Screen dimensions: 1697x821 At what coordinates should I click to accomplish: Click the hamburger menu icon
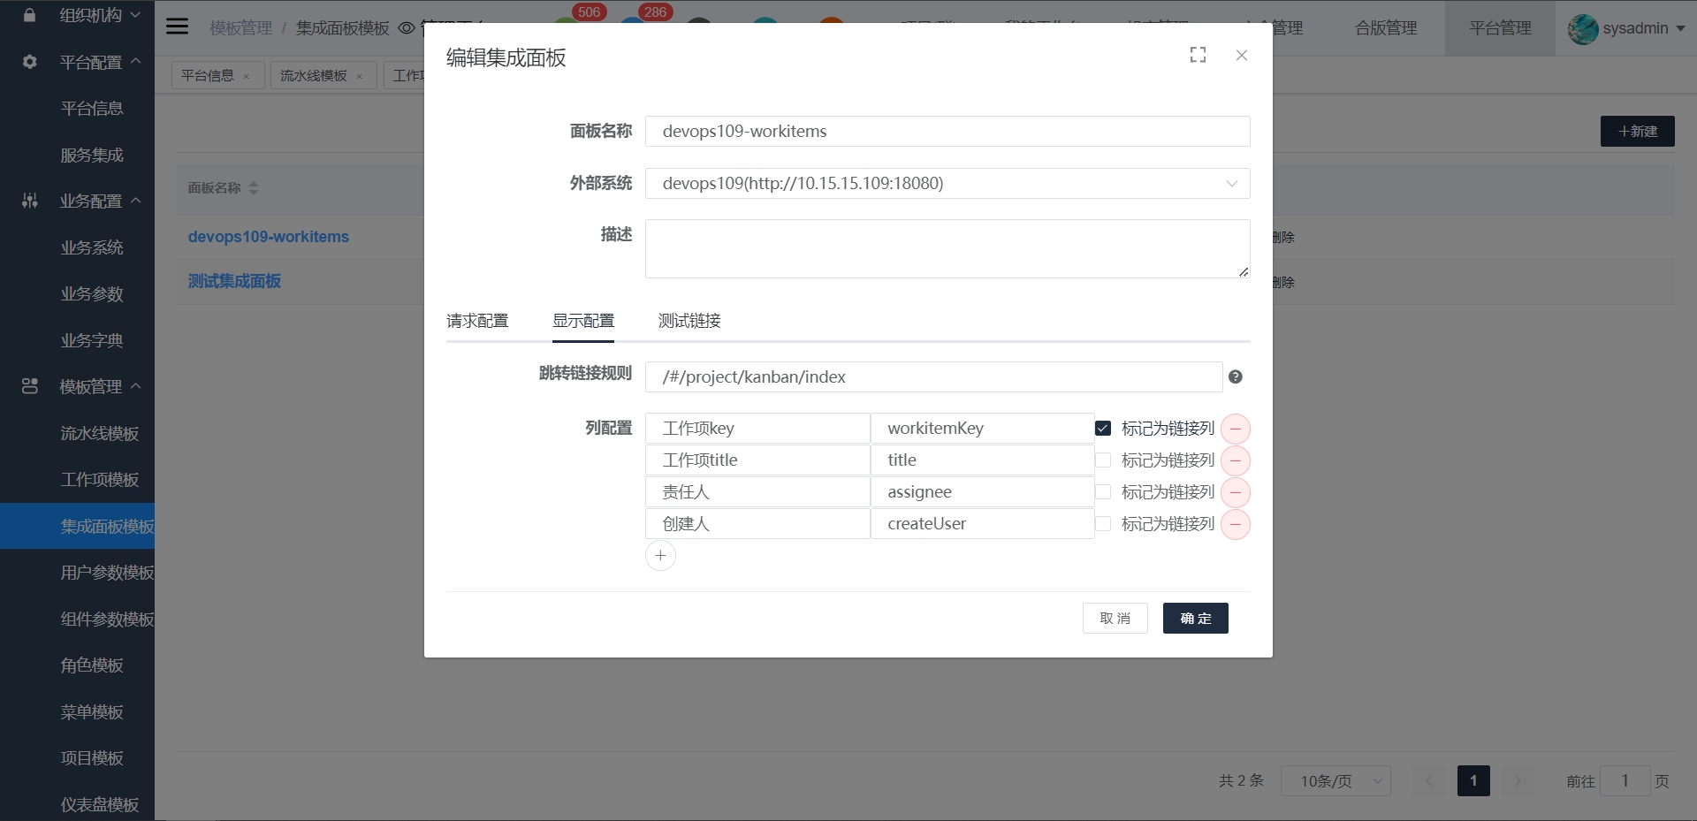(178, 27)
